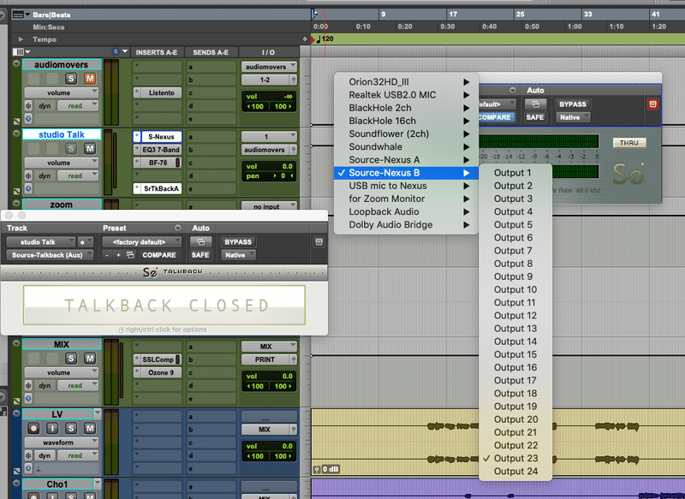Viewport: 685px width, 499px height.
Task: Open Native plugin format dropdown in Talkback window
Action: (x=239, y=255)
